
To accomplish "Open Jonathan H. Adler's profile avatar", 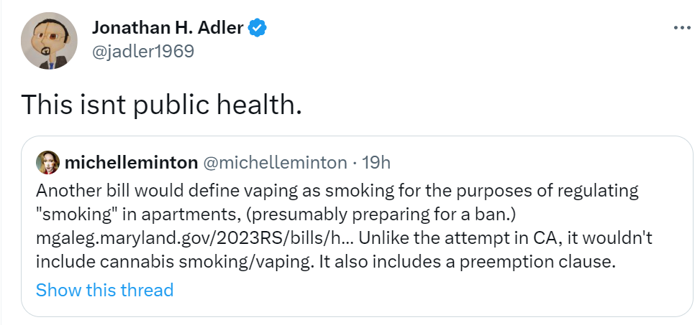I will [49, 40].
